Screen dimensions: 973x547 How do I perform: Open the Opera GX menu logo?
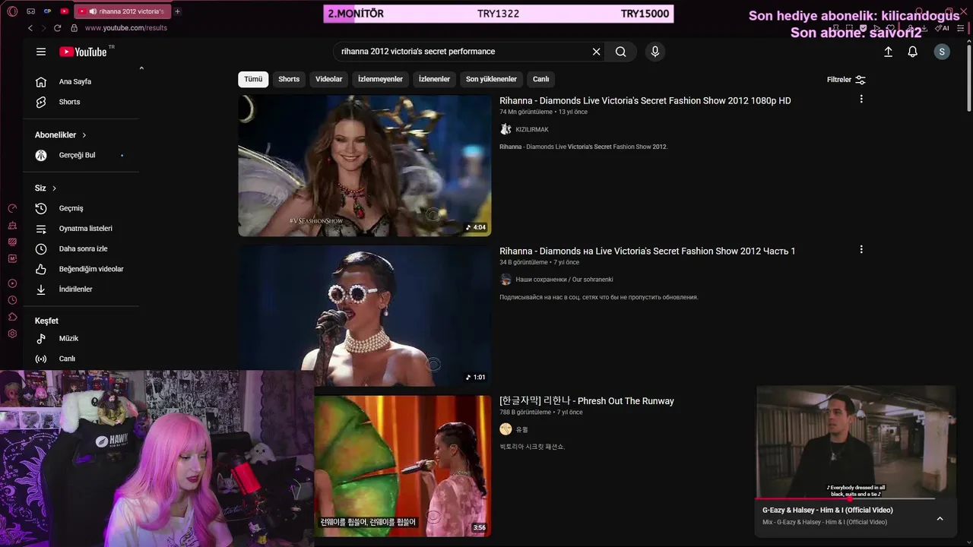[x=11, y=11]
